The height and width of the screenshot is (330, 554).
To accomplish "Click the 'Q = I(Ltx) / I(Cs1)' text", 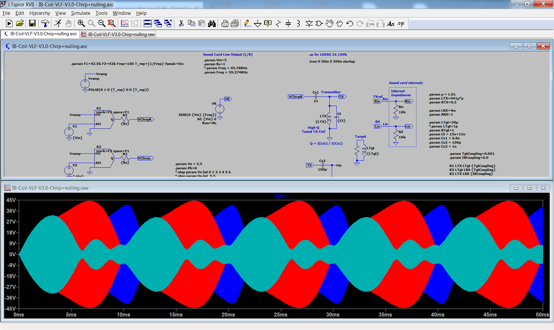I will coord(326,144).
